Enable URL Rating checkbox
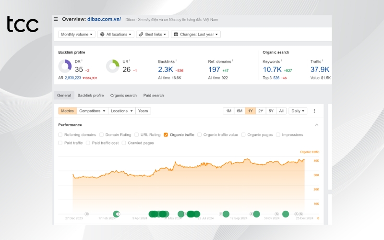 coord(137,135)
